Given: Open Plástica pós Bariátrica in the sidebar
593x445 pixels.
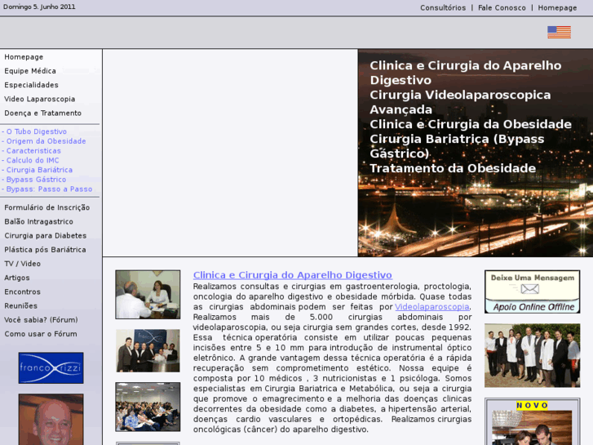Looking at the screenshot, I should coord(46,250).
